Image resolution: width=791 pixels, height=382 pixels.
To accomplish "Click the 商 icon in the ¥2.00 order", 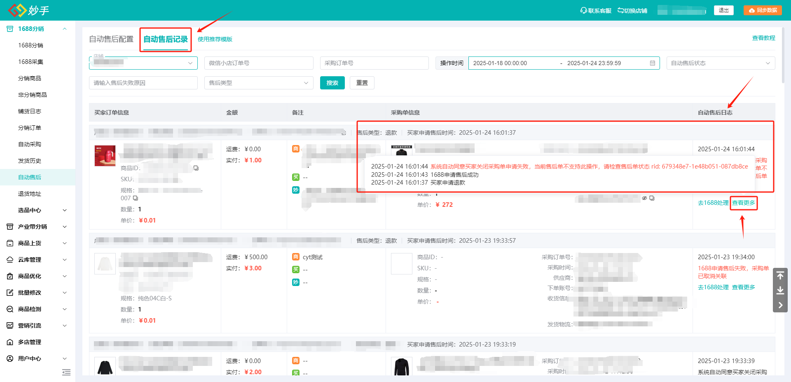I will (x=296, y=361).
